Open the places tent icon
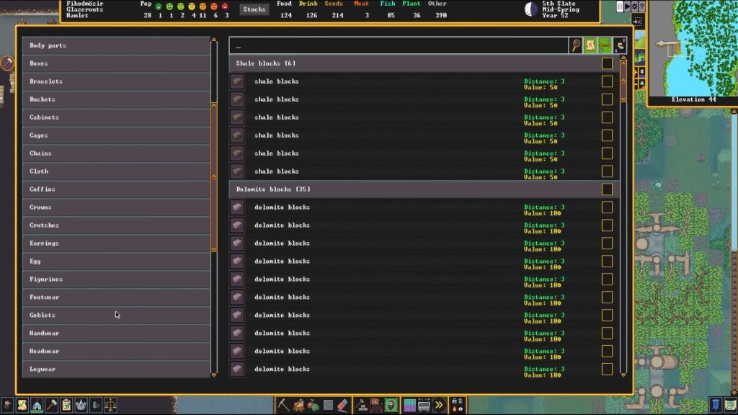738x415 pixels. coord(37,405)
